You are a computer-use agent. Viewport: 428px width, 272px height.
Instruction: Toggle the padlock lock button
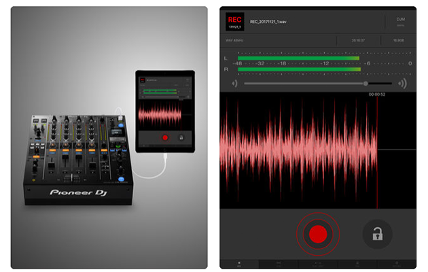click(376, 235)
